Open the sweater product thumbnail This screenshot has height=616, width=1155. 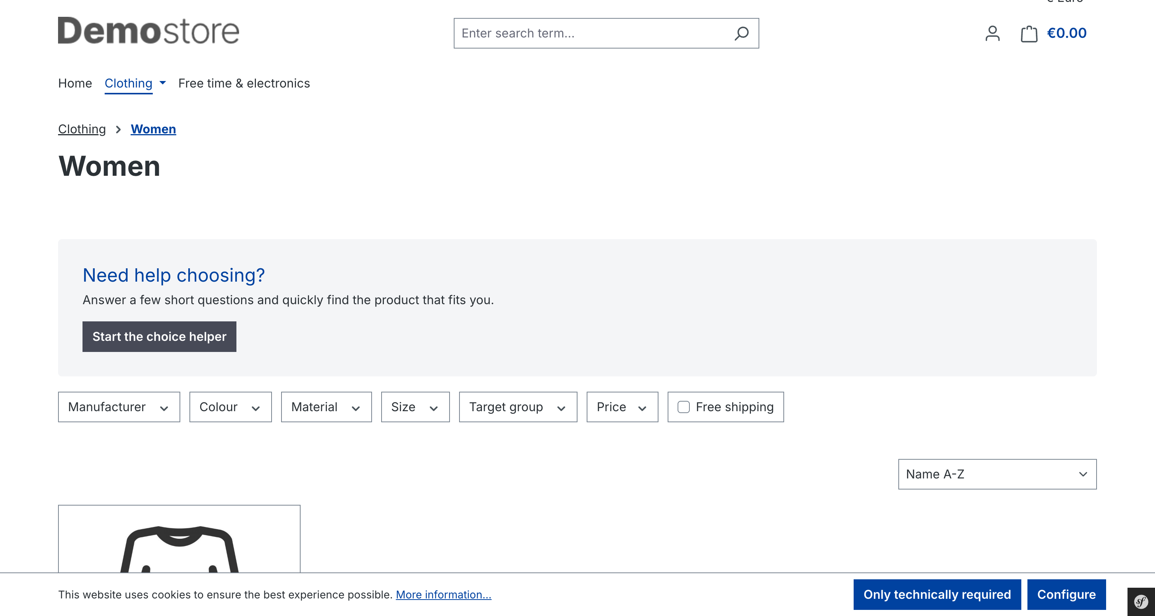click(179, 539)
